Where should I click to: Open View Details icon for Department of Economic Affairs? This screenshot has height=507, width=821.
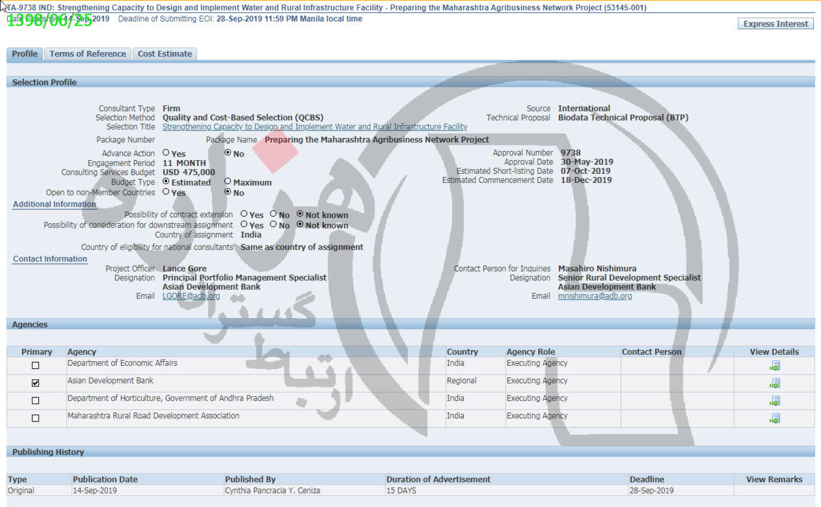(774, 366)
